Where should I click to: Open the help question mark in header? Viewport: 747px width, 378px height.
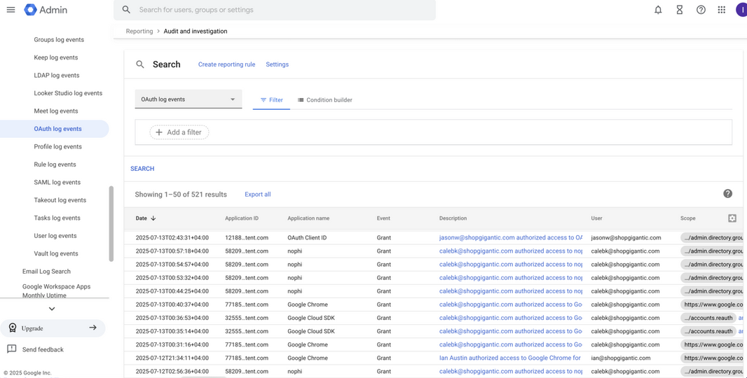tap(701, 10)
